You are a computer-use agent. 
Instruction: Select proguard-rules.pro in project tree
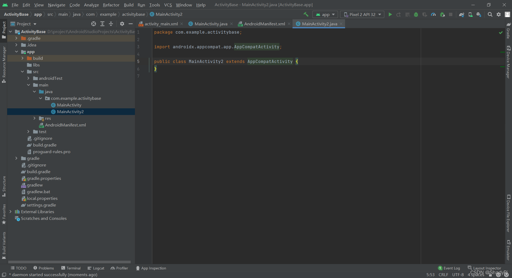52,152
